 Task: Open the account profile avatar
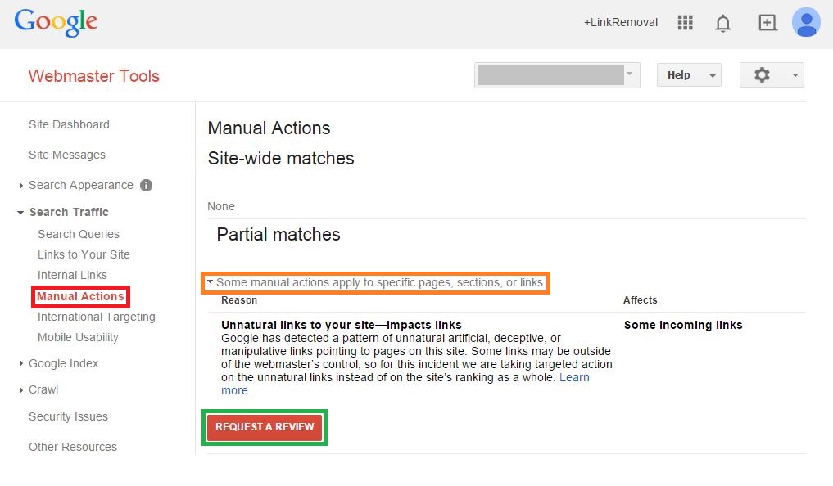tap(806, 23)
